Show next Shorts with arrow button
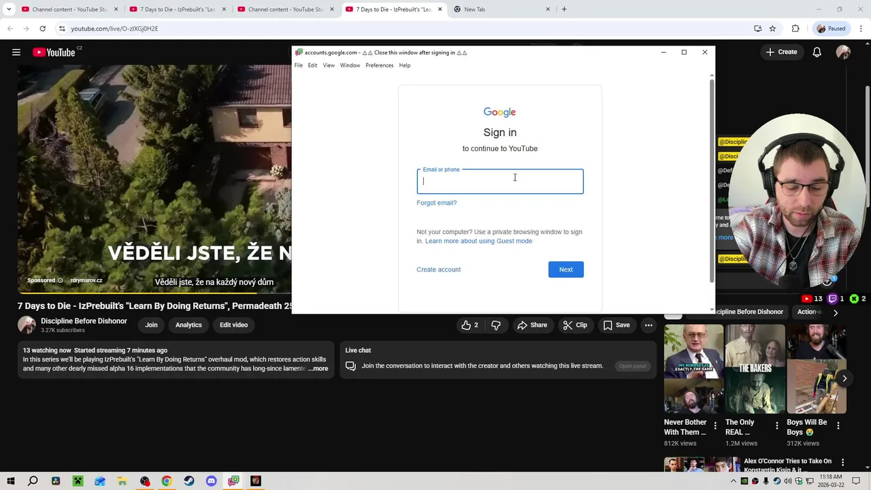Image resolution: width=871 pixels, height=490 pixels. (x=844, y=378)
